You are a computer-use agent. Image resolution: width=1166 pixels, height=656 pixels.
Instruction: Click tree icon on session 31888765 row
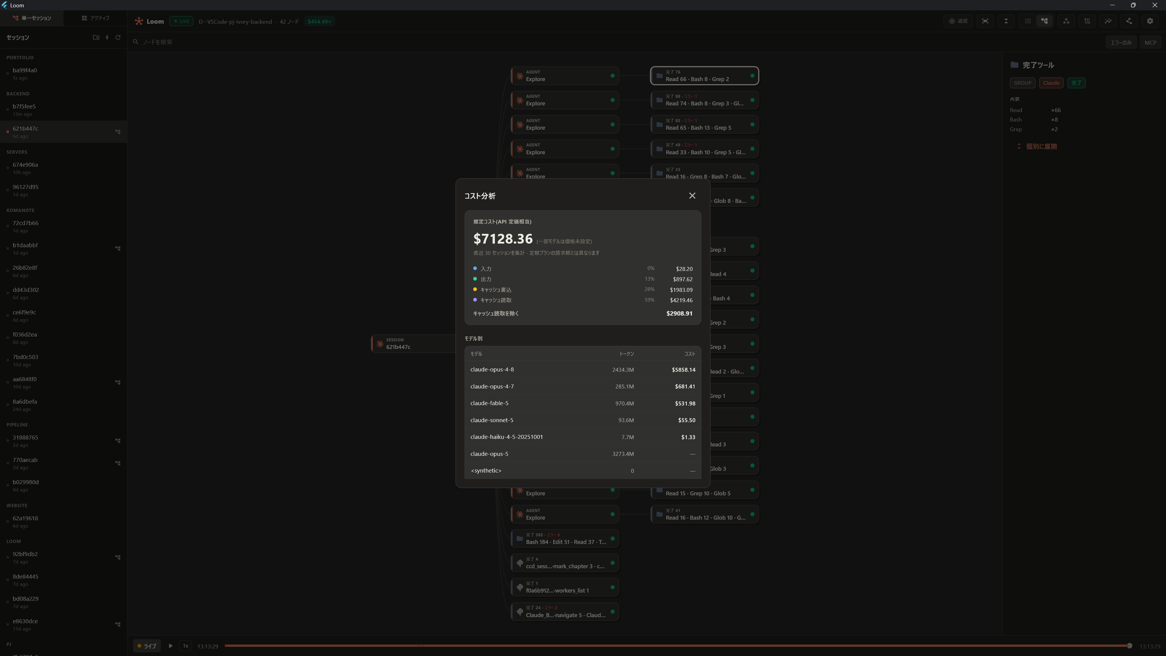tap(118, 441)
